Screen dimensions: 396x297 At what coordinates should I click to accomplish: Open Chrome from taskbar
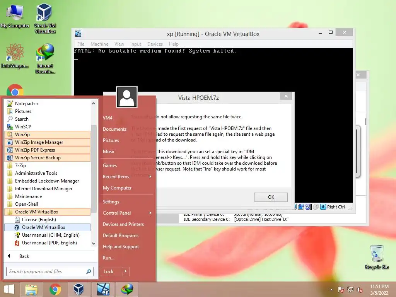(55, 289)
